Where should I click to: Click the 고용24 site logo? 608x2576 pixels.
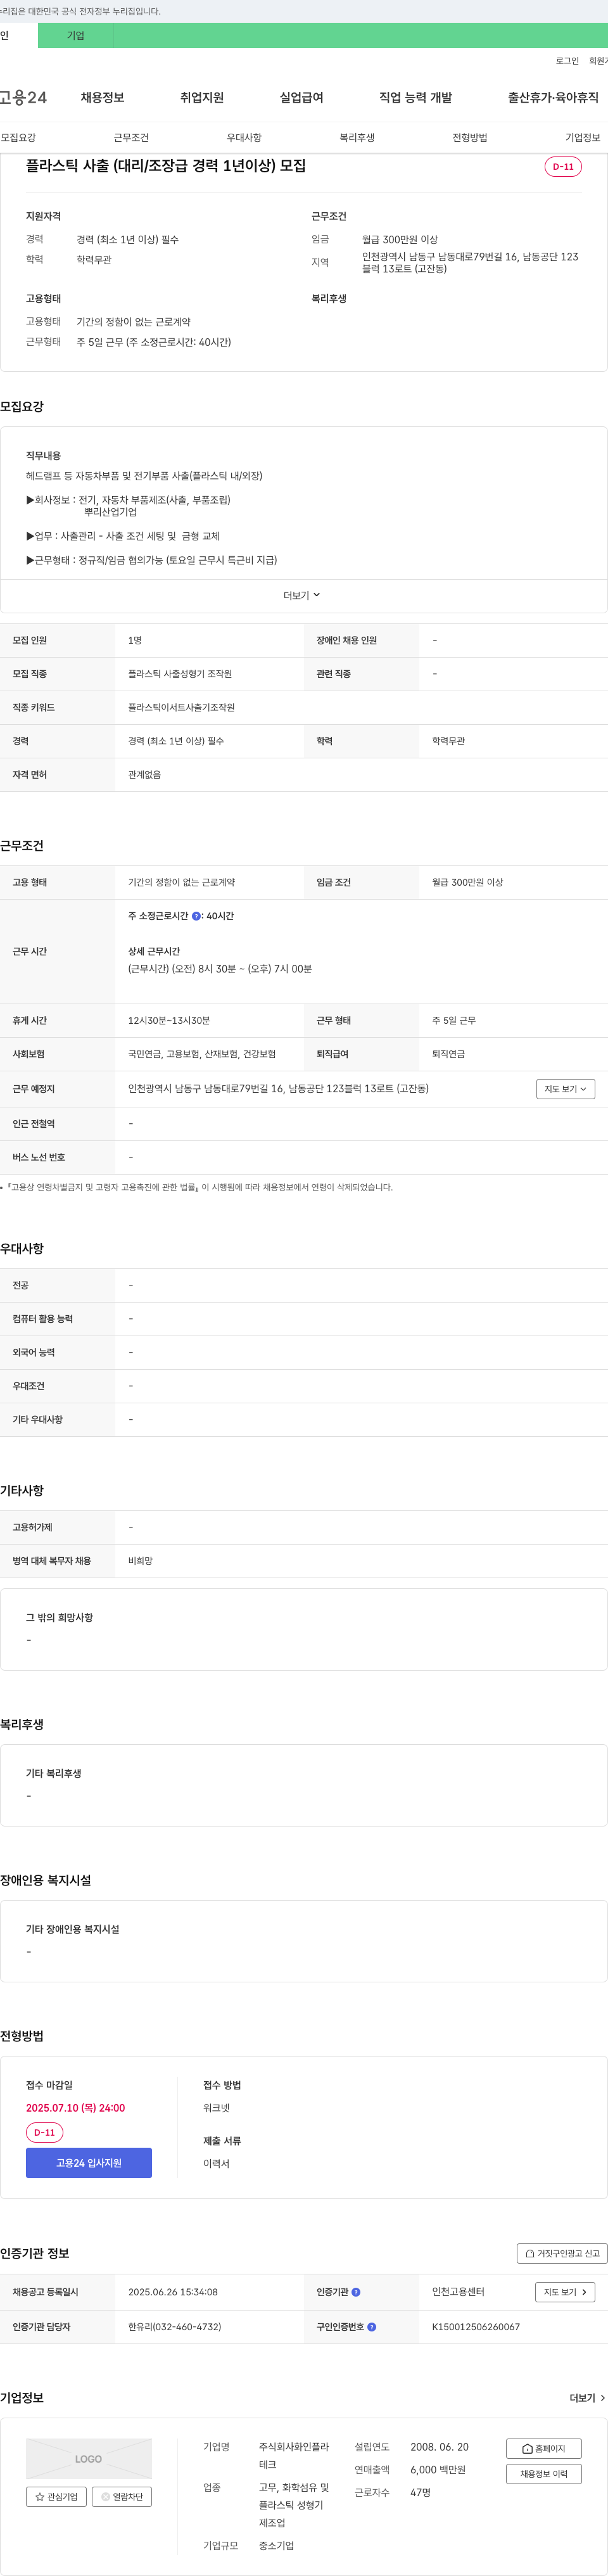click(23, 98)
